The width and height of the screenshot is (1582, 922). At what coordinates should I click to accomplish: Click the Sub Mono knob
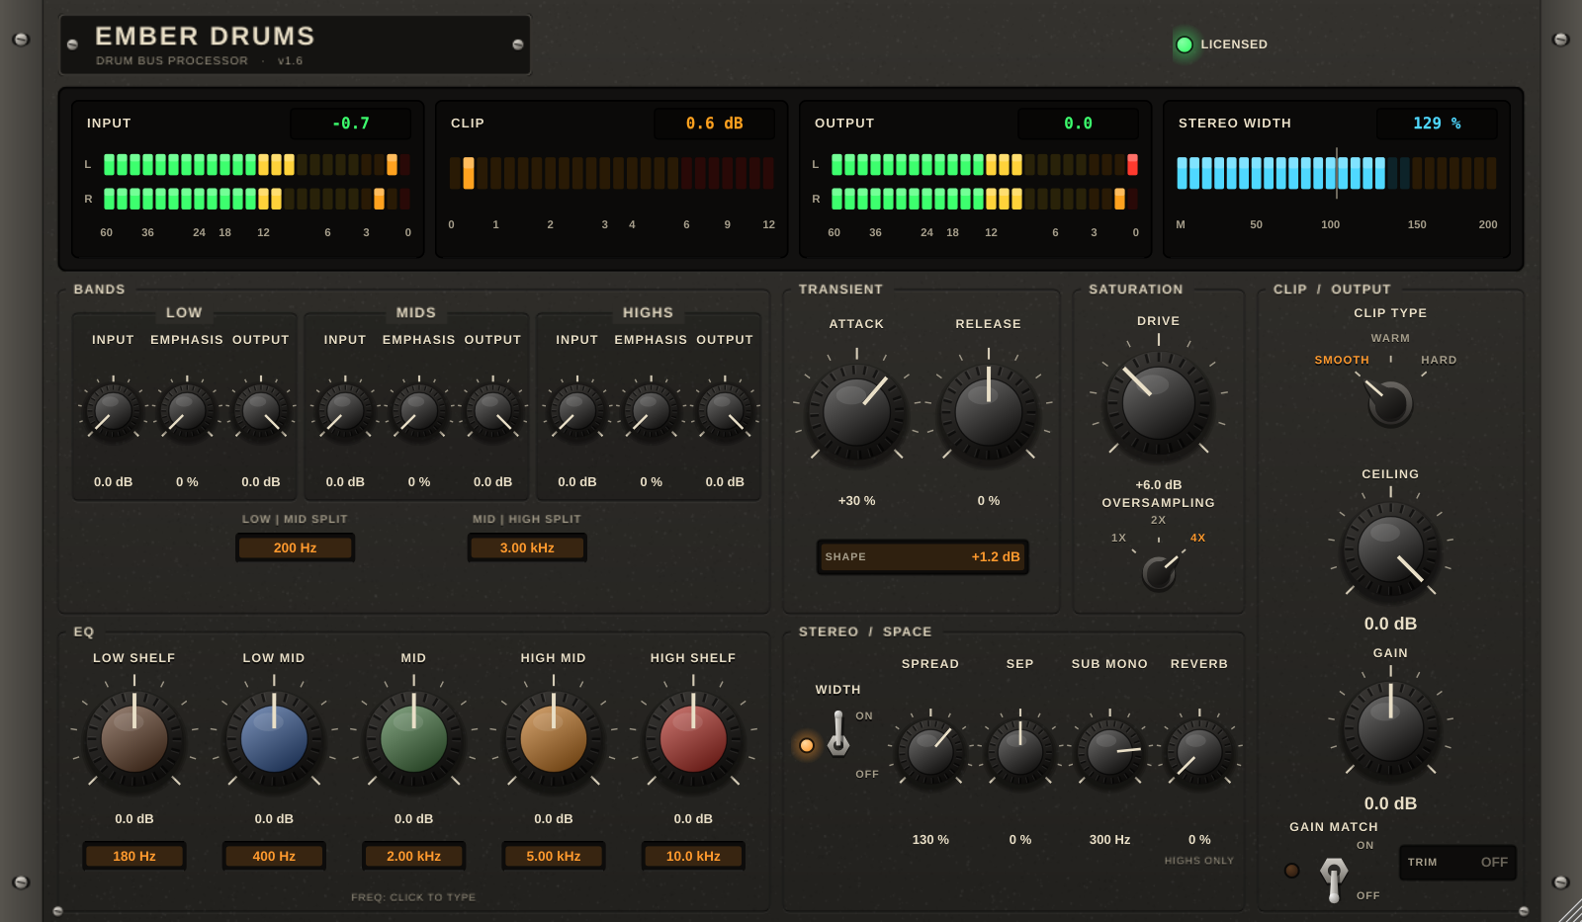[x=1109, y=753]
